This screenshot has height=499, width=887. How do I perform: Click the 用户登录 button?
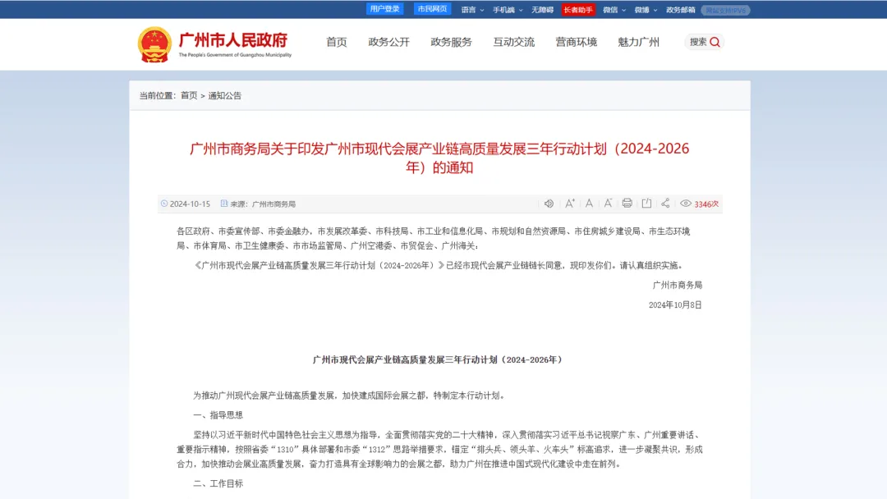(x=384, y=9)
